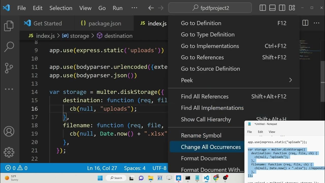Click the Accounts icon in activity bar
This screenshot has height=183, width=325.
(9, 131)
